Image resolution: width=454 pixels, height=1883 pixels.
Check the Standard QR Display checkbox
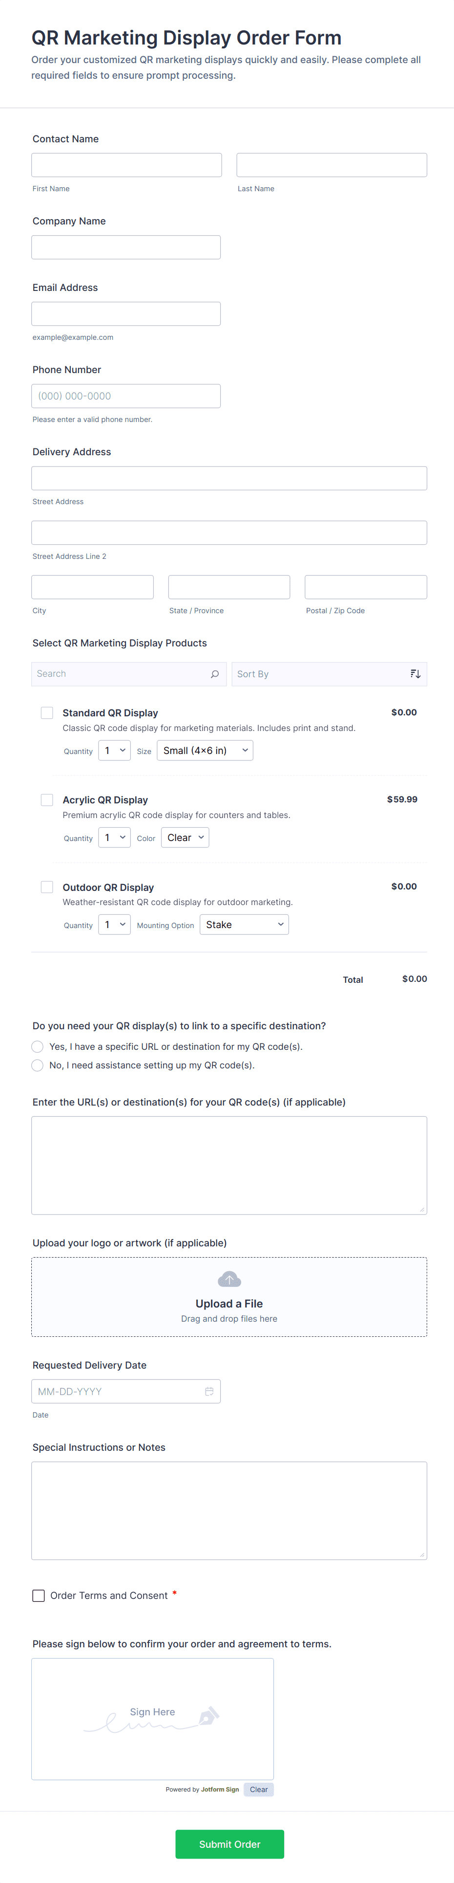[47, 713]
